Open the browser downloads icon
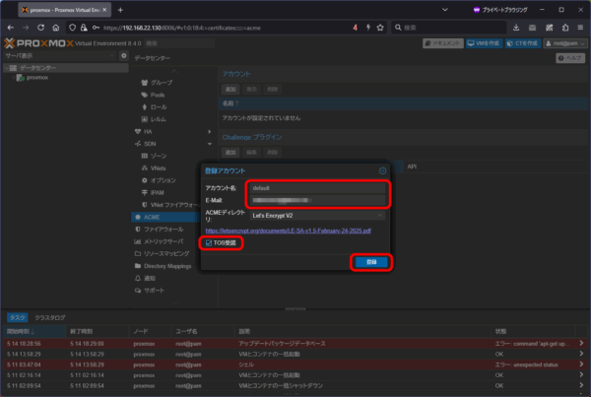This screenshot has width=591, height=397. click(516, 28)
